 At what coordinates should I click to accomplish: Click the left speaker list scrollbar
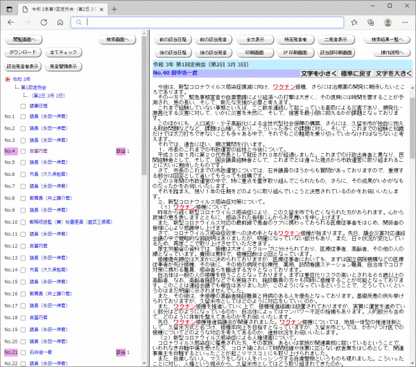pos(144,106)
